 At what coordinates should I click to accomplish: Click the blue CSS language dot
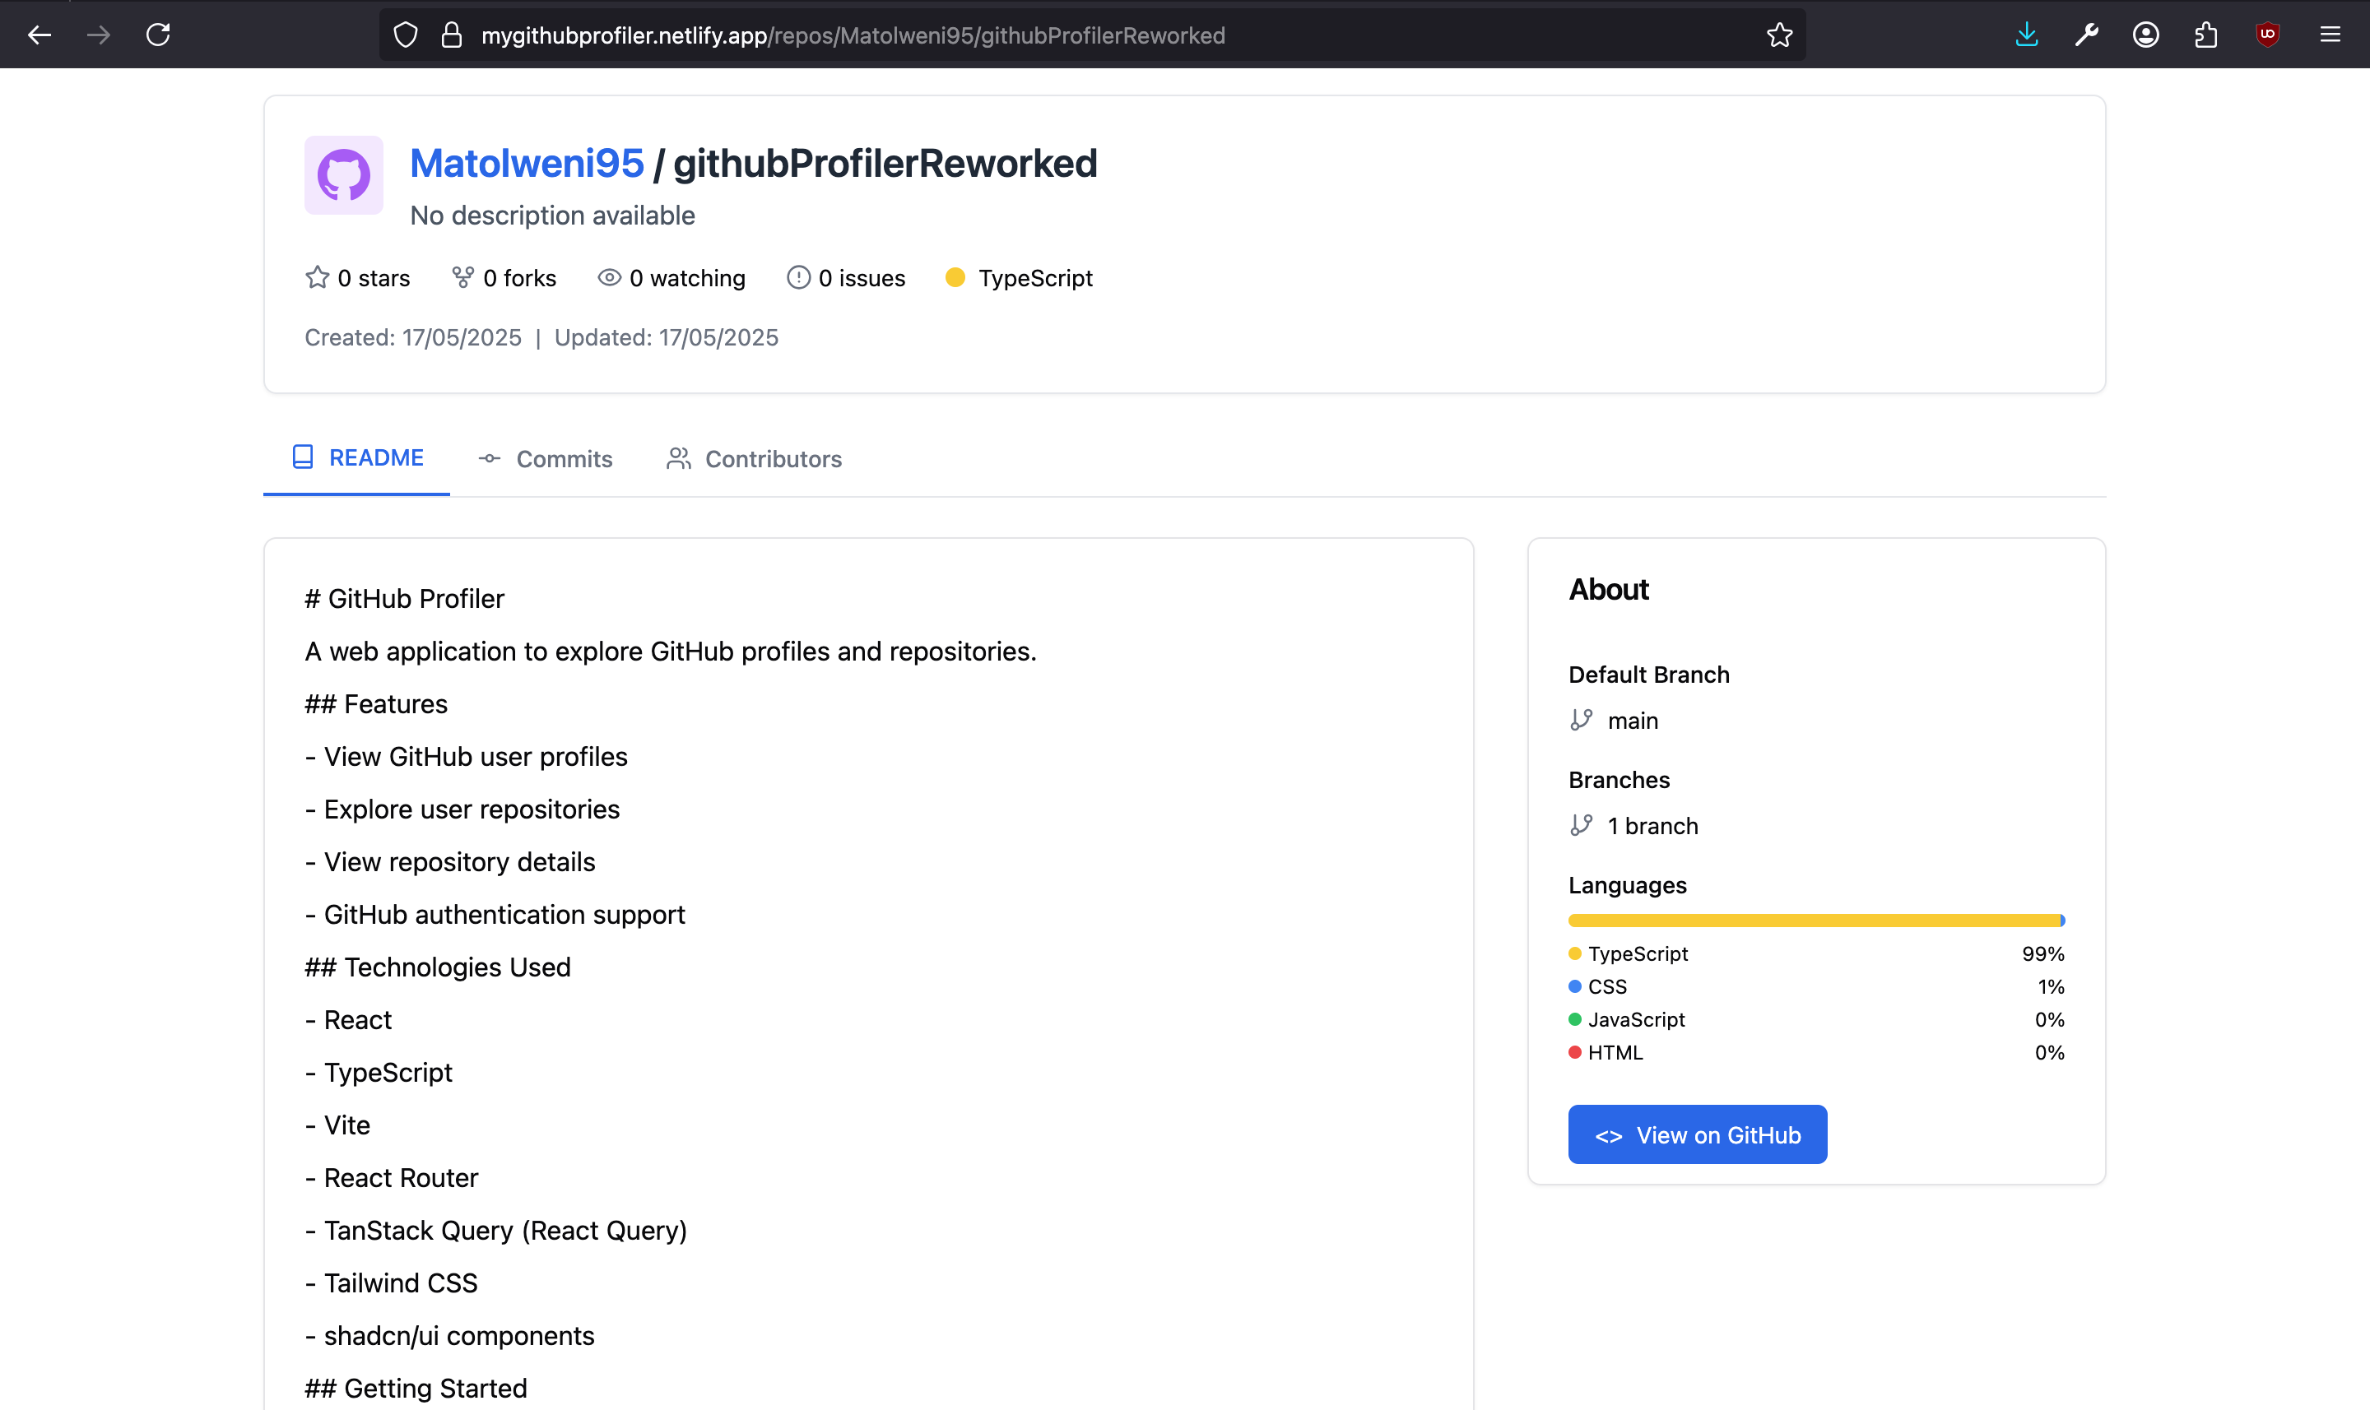(1574, 986)
